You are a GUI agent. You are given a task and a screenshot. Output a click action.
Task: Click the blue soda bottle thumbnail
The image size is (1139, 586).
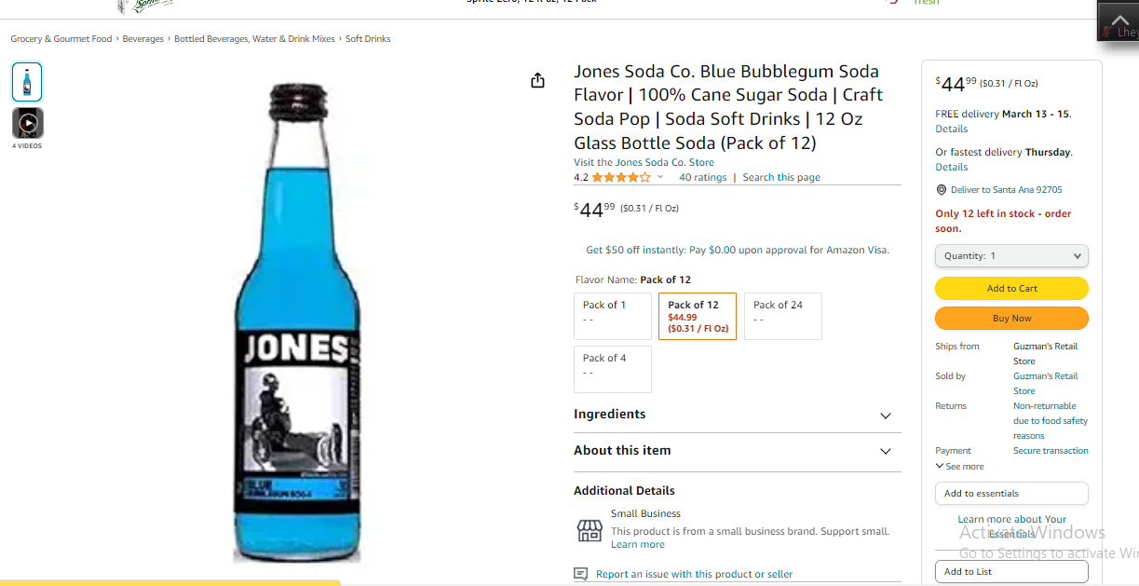(27, 82)
